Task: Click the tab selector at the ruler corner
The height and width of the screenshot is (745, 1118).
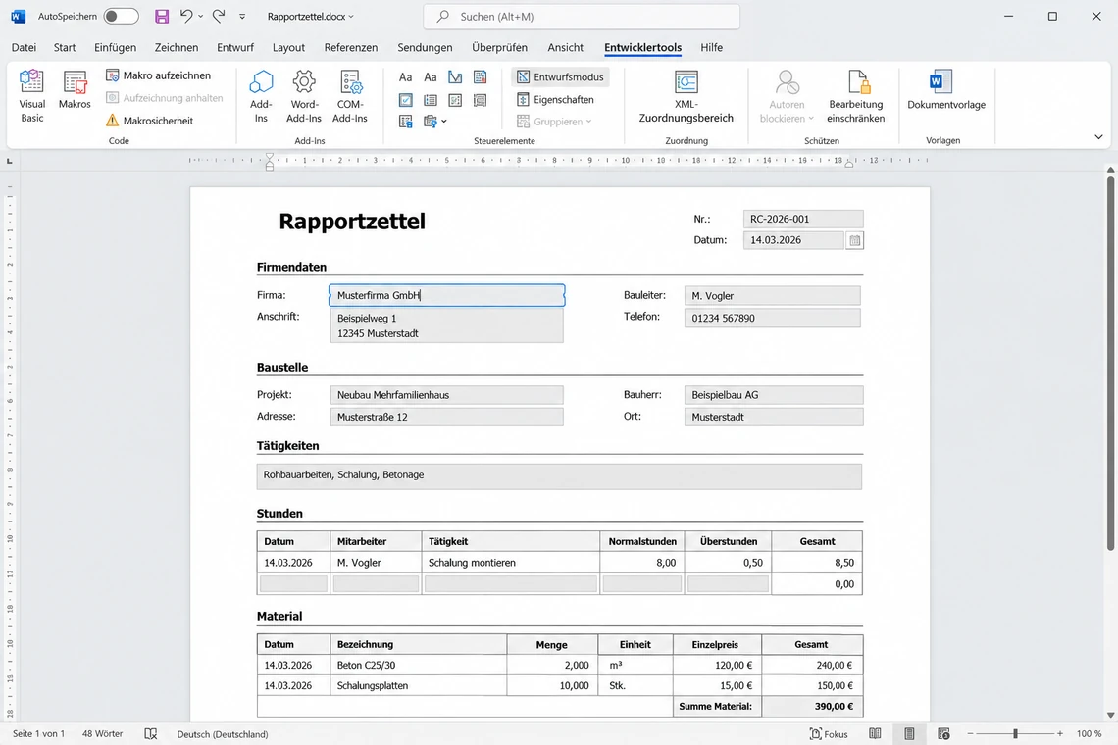Action: 9,161
